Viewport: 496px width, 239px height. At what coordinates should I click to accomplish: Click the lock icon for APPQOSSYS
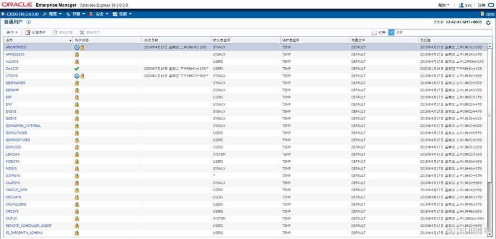coord(76,54)
